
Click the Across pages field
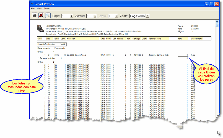pyautogui.click(x=90, y=16)
